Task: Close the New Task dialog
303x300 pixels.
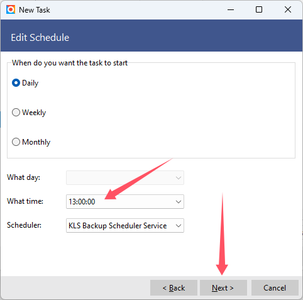Action: click(288, 9)
